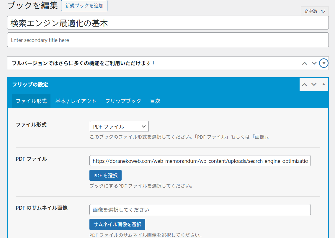Viewport: 335px width, 238px height.
Task: Click the フルバージョン panel heading text
Action: pos(83,63)
